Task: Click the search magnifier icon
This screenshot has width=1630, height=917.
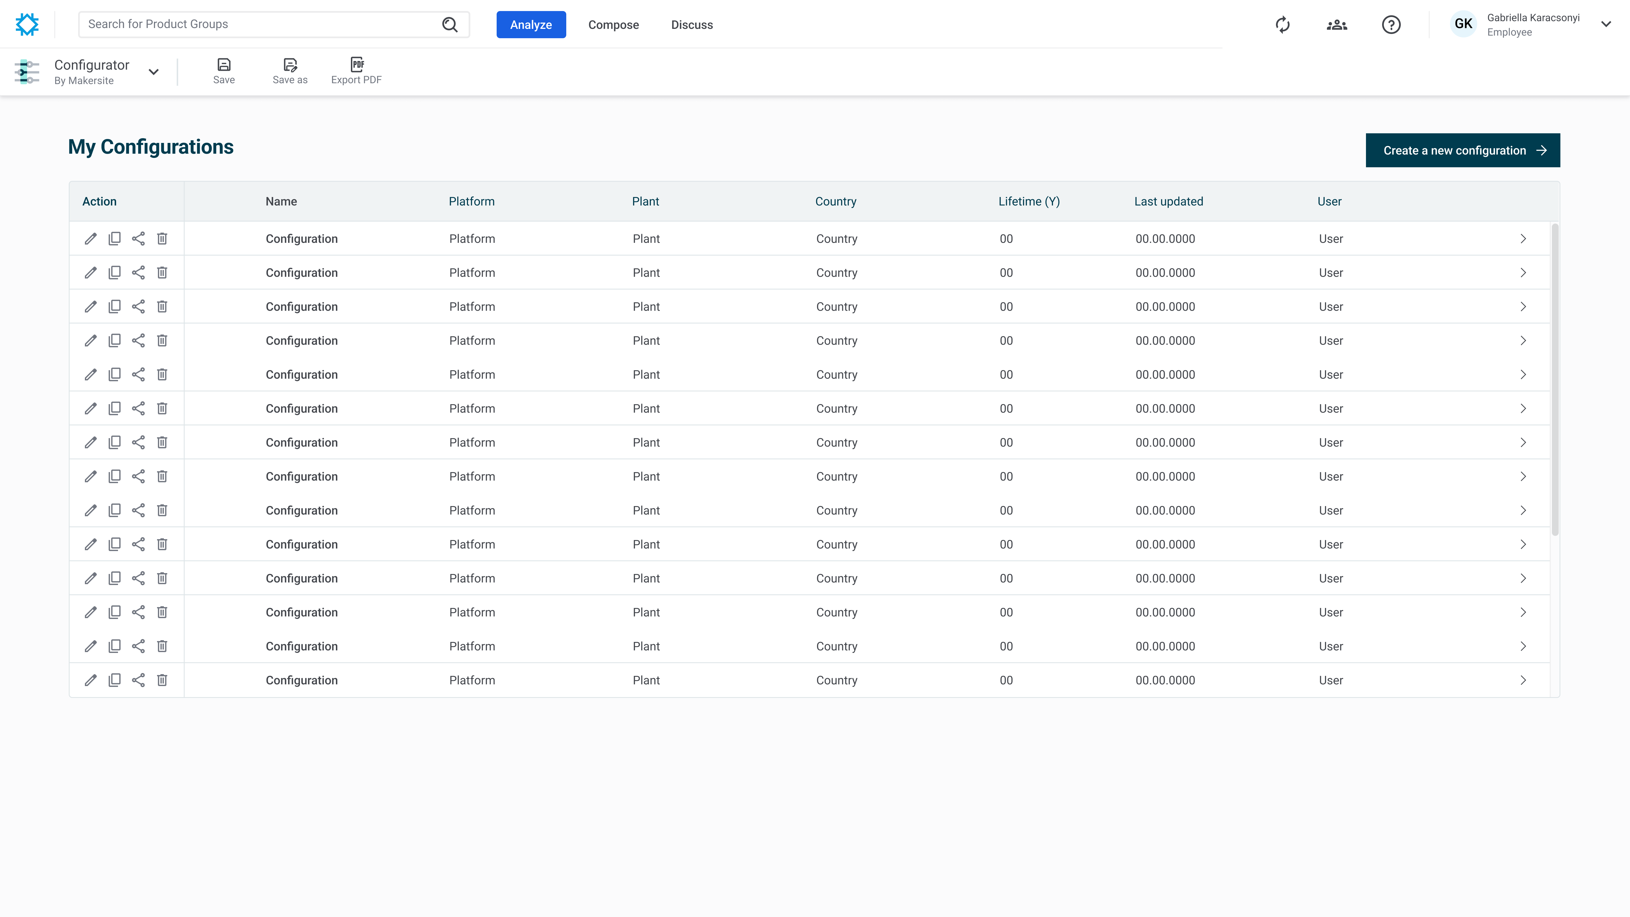Action: (449, 24)
